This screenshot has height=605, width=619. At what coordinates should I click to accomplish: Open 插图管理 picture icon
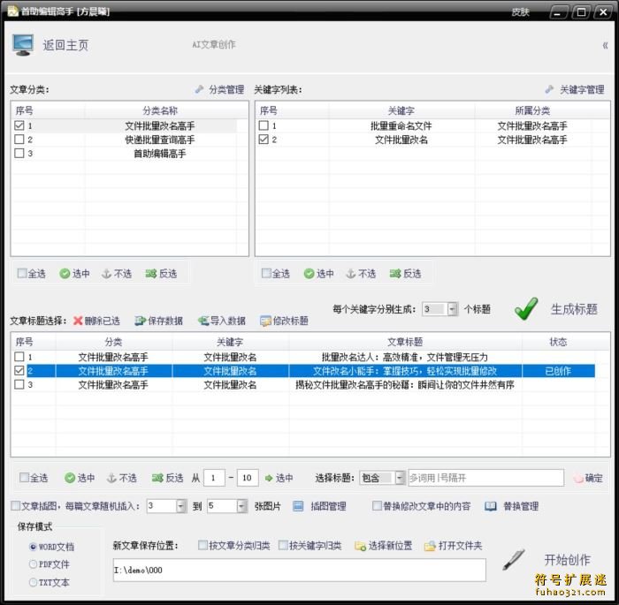[298, 506]
